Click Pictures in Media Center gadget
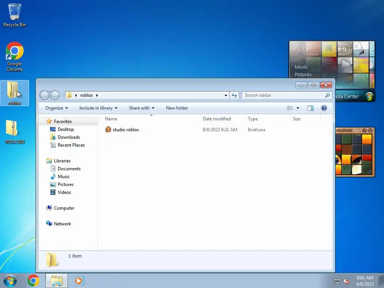This screenshot has width=384, height=288. click(303, 75)
